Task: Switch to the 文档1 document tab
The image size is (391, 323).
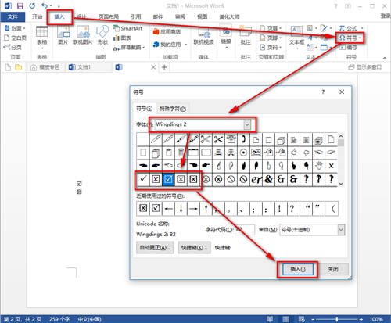Action: 81,67
